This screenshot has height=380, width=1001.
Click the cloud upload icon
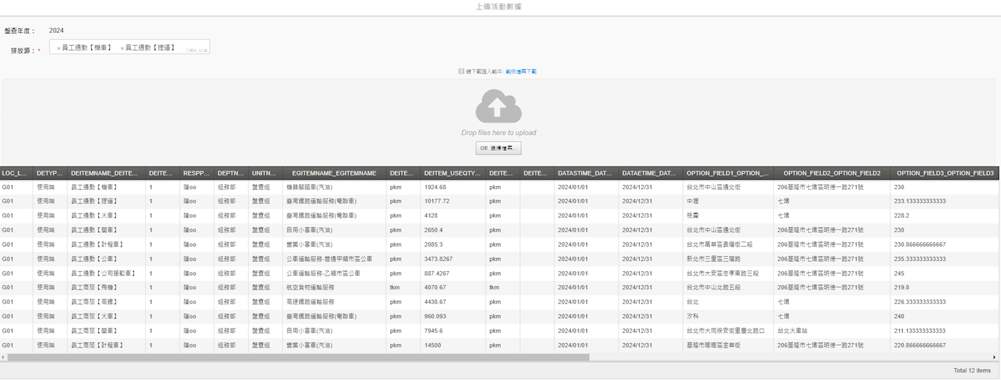tap(498, 106)
